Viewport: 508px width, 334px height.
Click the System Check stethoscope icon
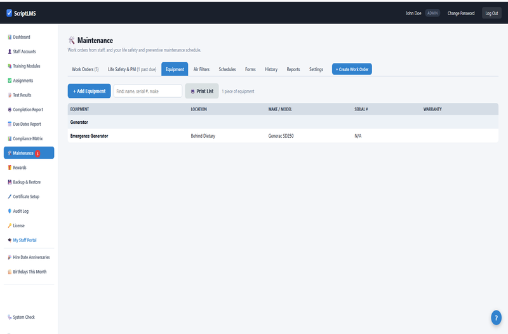click(x=10, y=317)
